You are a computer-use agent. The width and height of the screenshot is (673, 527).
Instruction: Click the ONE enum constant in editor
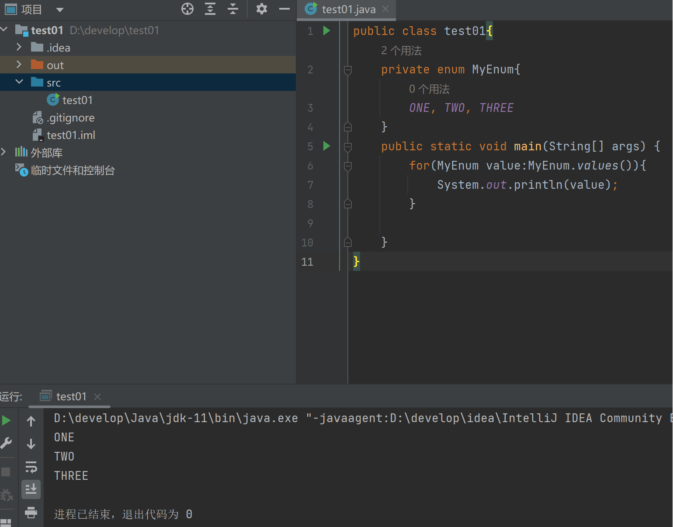coord(420,108)
